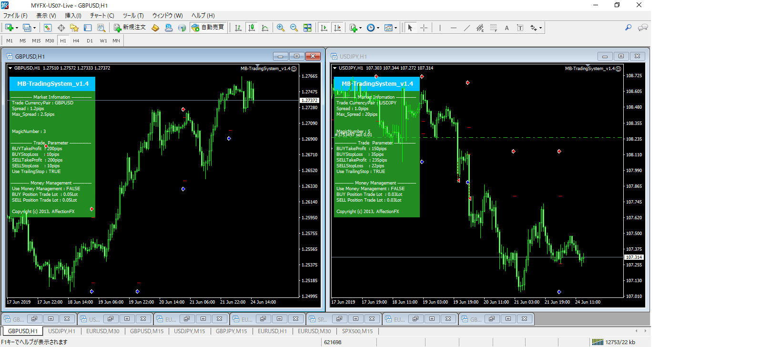This screenshot has height=347, width=771.
Task: Restore the minimized SP... chart window
Action: coord(339,319)
